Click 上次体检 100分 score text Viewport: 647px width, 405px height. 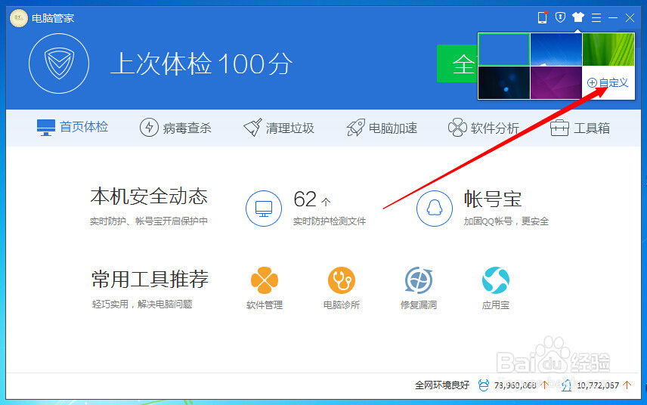(201, 64)
